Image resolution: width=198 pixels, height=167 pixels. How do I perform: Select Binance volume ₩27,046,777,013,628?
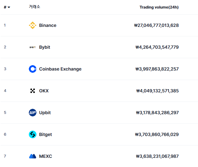coord(156,25)
